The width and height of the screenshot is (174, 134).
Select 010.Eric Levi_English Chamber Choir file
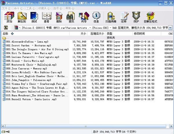(37, 76)
